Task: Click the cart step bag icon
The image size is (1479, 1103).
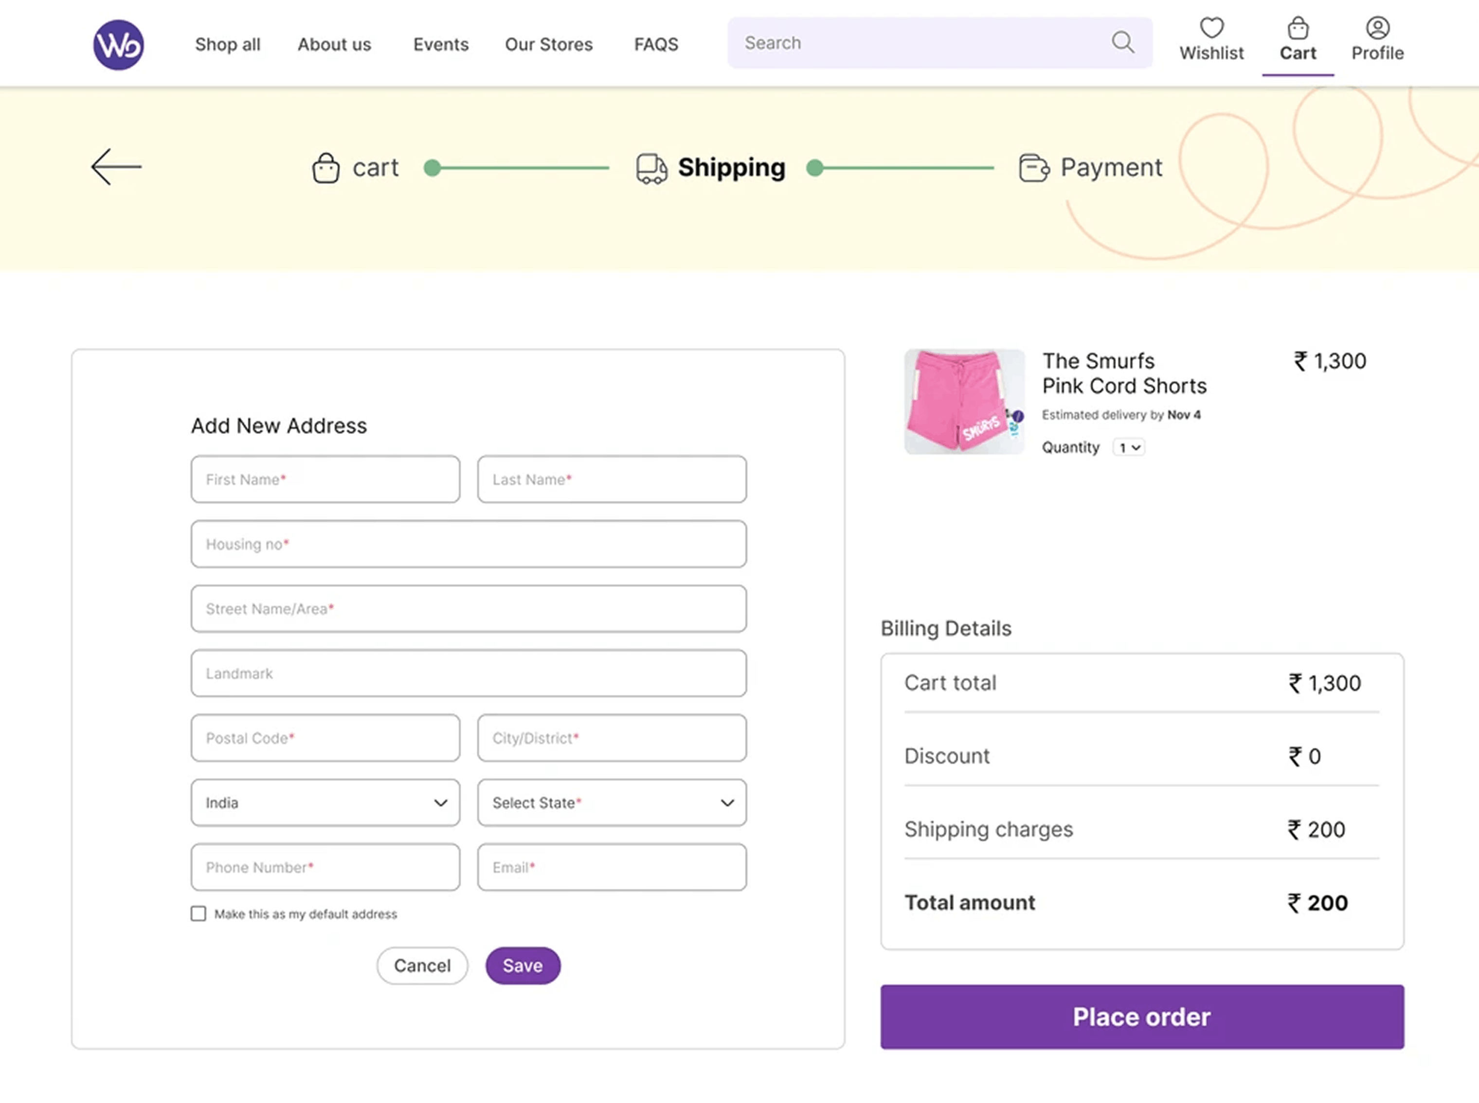Action: 326,168
